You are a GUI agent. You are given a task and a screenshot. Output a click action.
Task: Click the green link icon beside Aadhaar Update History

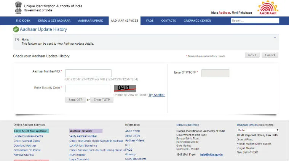tap(16, 29)
